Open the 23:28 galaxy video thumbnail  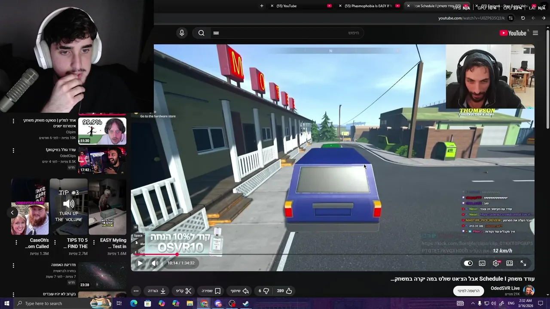pos(102,275)
